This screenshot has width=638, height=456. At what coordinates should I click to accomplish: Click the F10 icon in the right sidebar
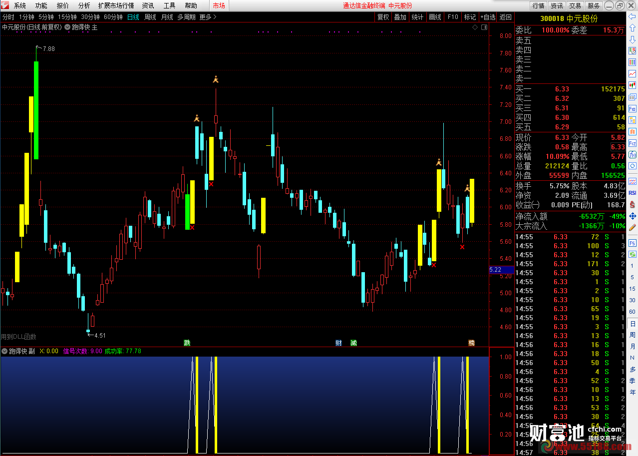[632, 108]
